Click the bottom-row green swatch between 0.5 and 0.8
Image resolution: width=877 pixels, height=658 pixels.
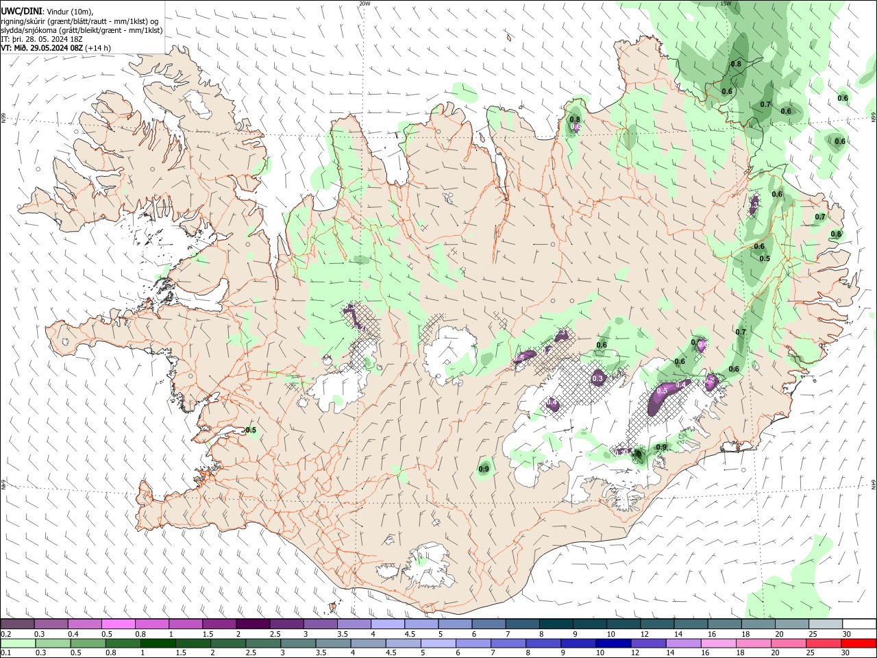(88, 643)
